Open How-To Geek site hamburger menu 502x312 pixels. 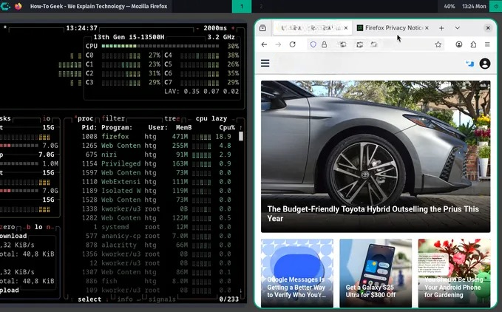(x=265, y=64)
